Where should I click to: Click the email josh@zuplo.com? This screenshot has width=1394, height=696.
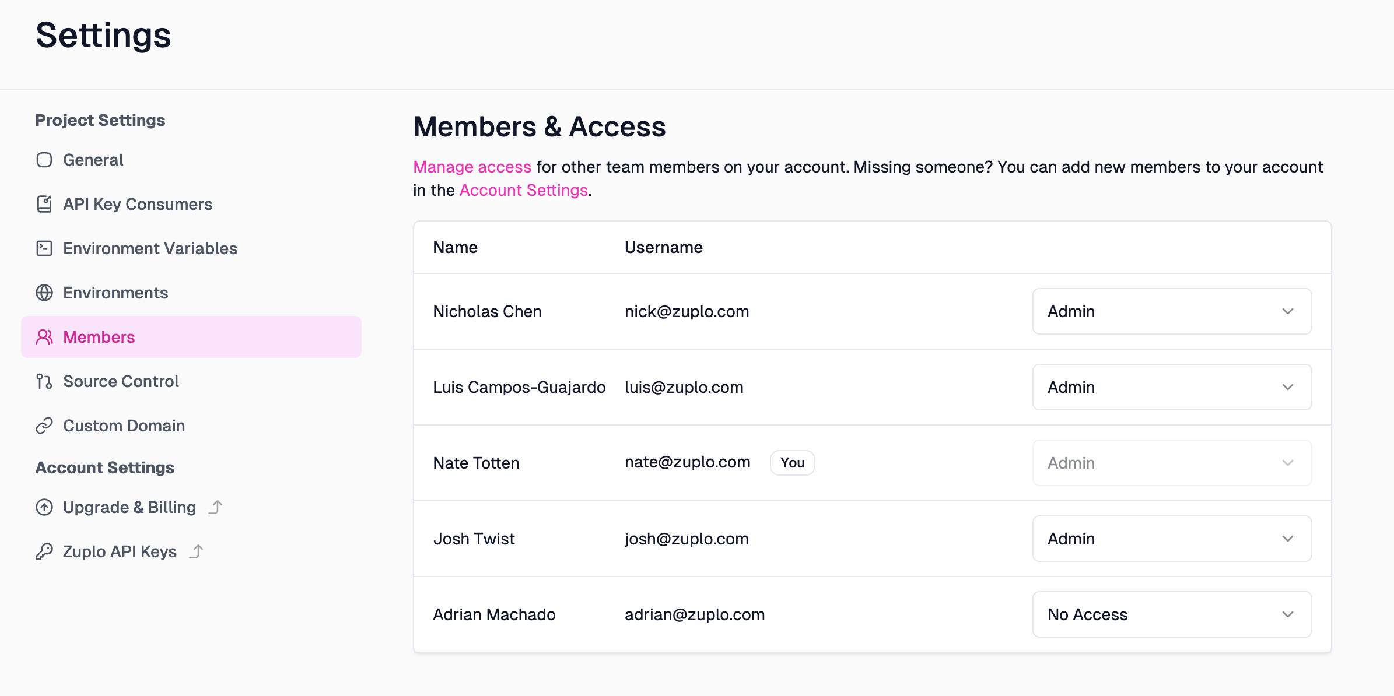click(687, 539)
